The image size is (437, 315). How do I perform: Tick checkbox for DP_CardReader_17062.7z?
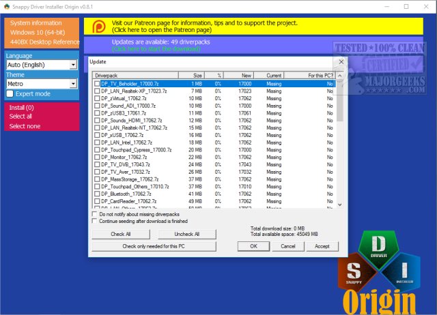pyautogui.click(x=97, y=201)
